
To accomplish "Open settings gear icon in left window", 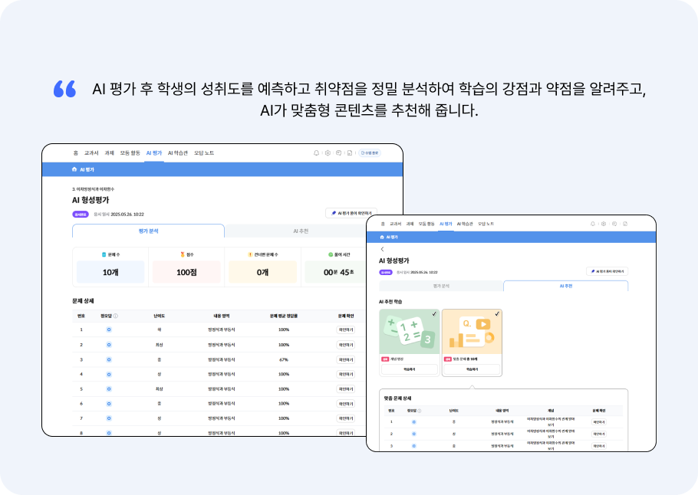I will 328,153.
